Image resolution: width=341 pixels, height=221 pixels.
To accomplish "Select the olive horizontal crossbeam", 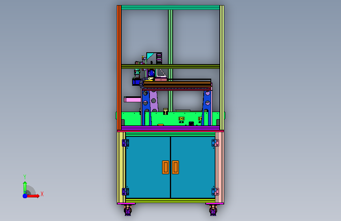I will [170, 66].
